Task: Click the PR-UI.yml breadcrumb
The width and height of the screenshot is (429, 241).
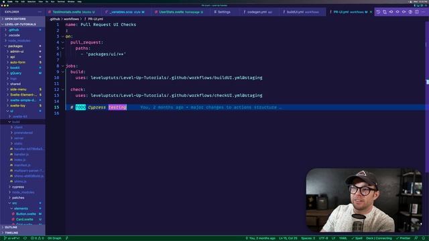Action: coord(94,19)
